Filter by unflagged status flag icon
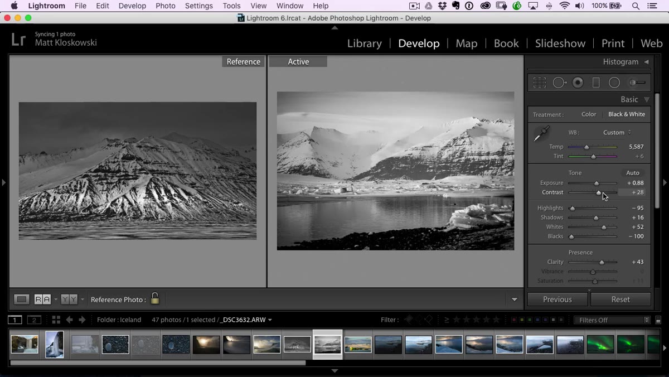This screenshot has height=377, width=669. (x=419, y=320)
